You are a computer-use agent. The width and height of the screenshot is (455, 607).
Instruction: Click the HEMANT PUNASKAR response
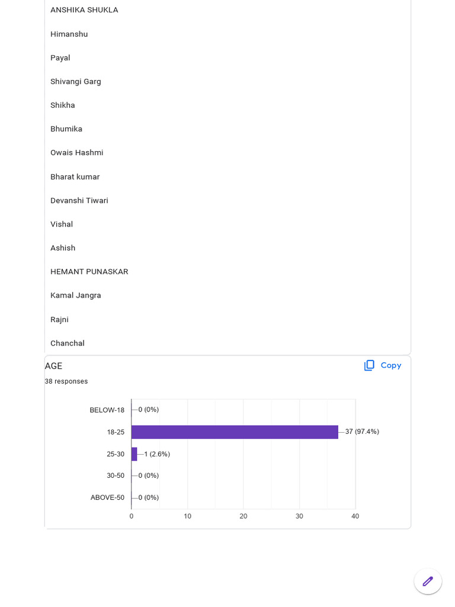pos(89,272)
